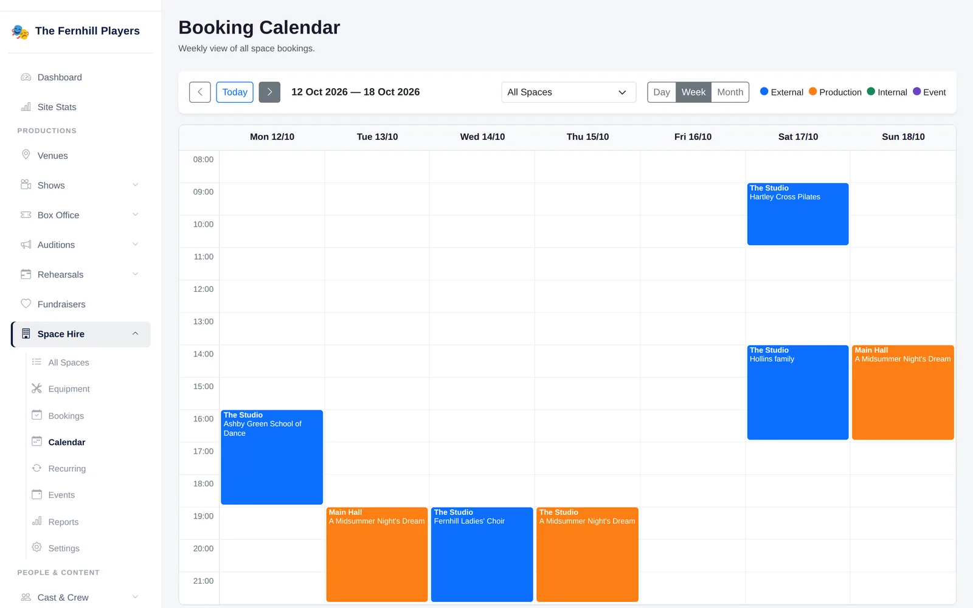Viewport: 973px width, 608px height.
Task: Click the Settings gear icon
Action: (36, 548)
